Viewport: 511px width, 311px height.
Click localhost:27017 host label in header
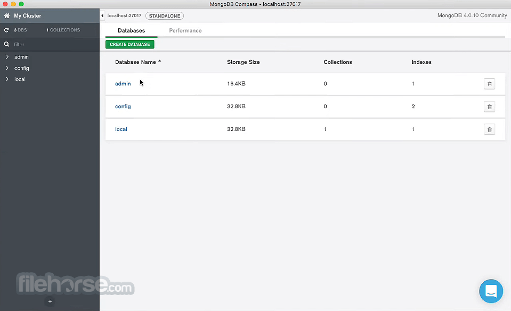(x=124, y=15)
